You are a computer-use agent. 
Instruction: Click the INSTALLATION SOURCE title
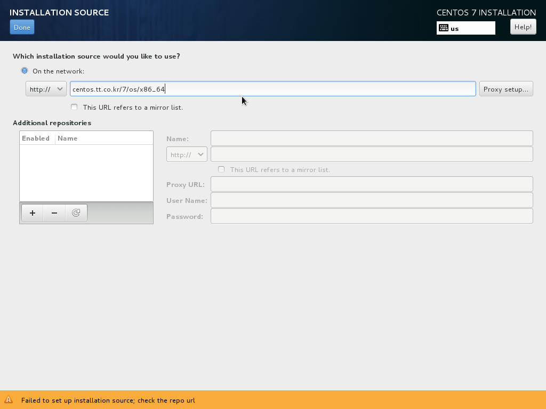[x=59, y=13]
